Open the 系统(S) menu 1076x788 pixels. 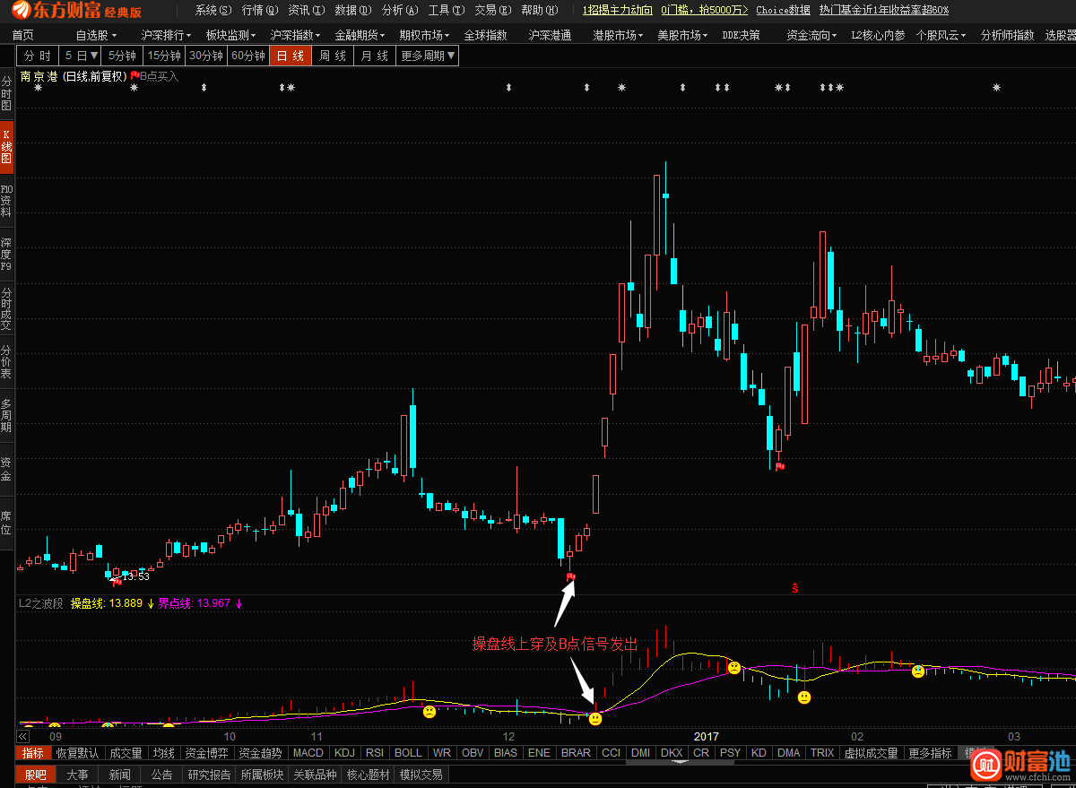click(x=213, y=10)
